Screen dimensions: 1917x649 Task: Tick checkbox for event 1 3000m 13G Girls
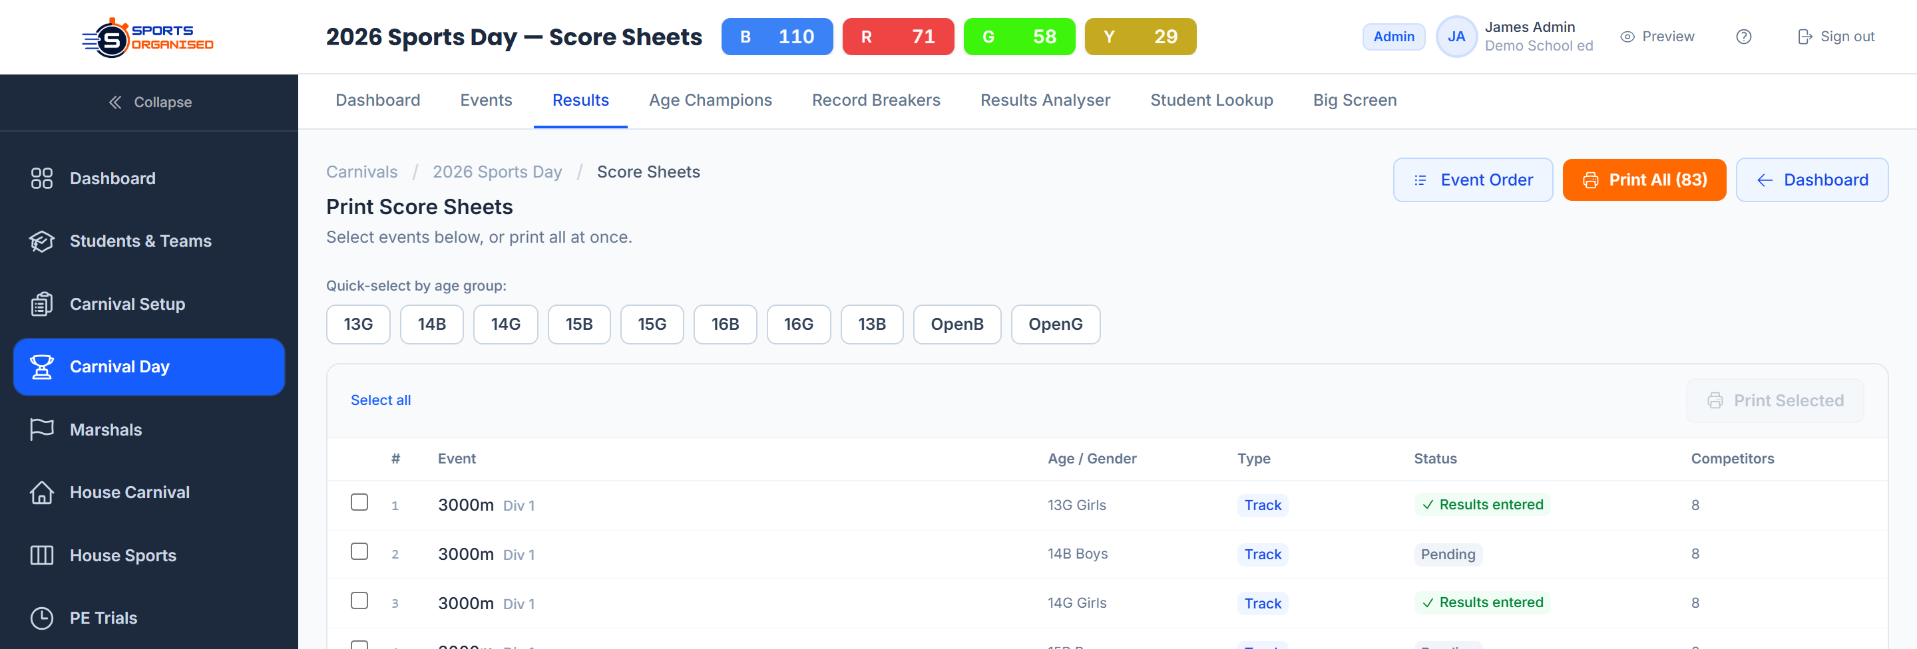[359, 503]
